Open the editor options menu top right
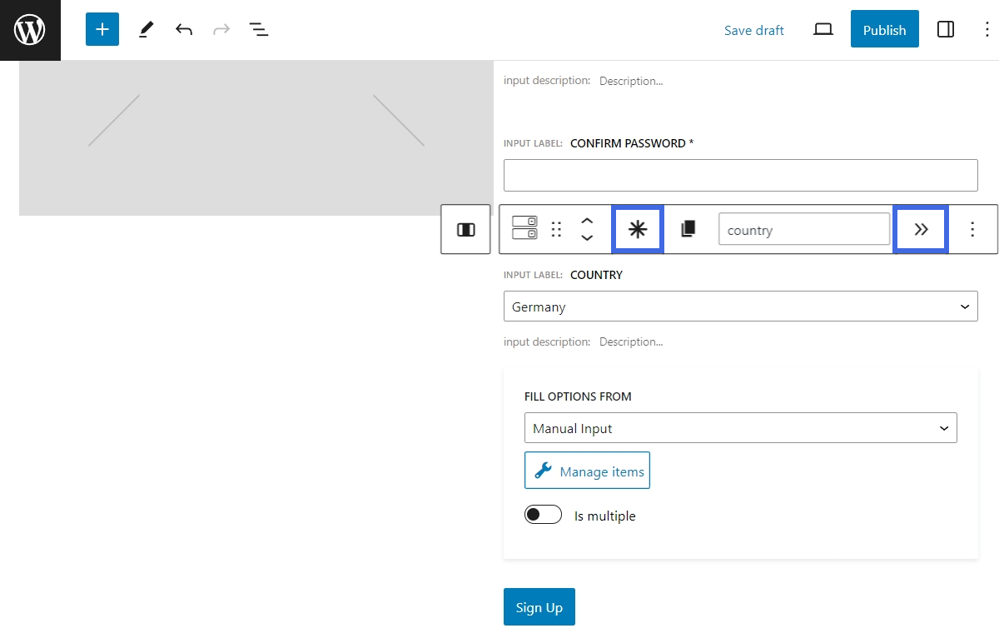The width and height of the screenshot is (999, 643). tap(987, 29)
